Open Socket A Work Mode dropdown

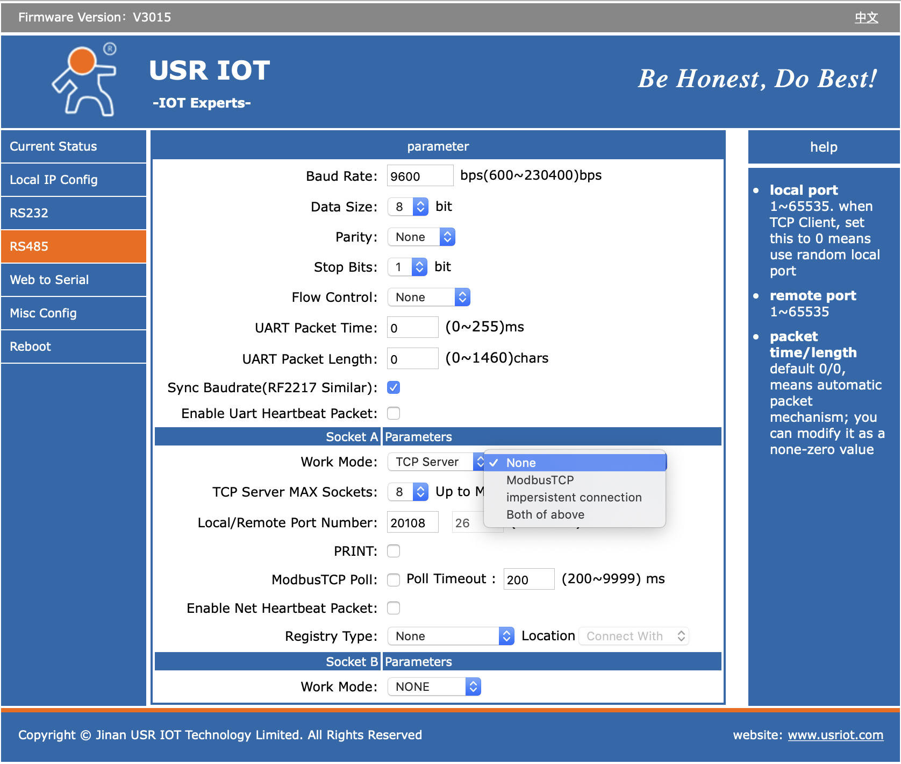[x=436, y=462]
